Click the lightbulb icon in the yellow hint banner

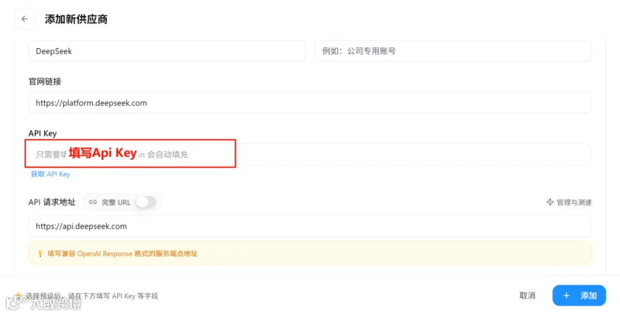(x=40, y=254)
